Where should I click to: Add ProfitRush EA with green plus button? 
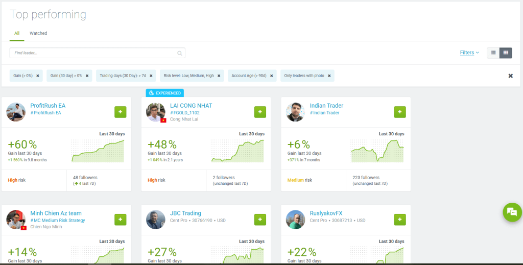click(120, 112)
